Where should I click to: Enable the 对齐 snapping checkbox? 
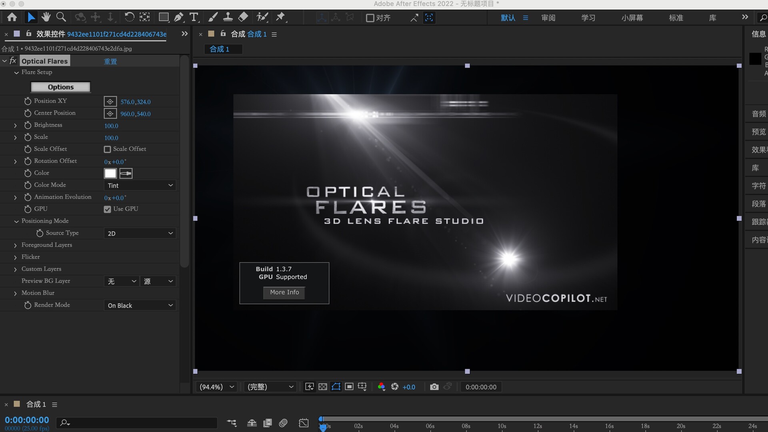(x=370, y=18)
